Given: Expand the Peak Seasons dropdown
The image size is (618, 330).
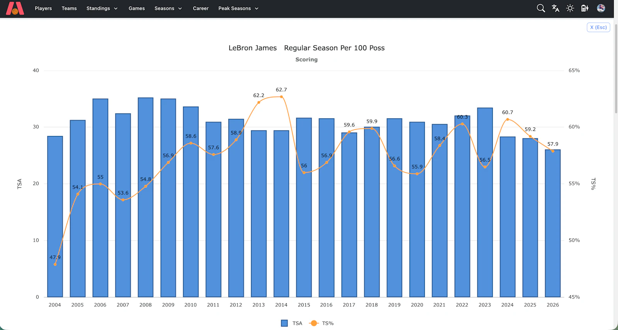Looking at the screenshot, I should point(238,8).
